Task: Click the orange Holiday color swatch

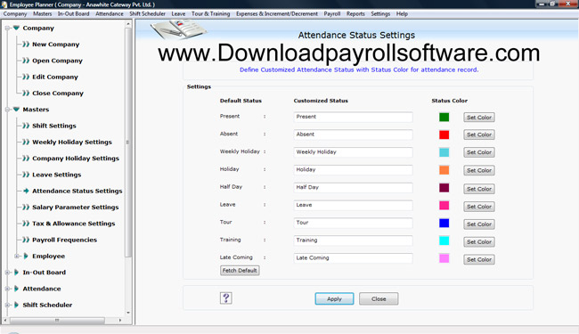Action: 444,170
